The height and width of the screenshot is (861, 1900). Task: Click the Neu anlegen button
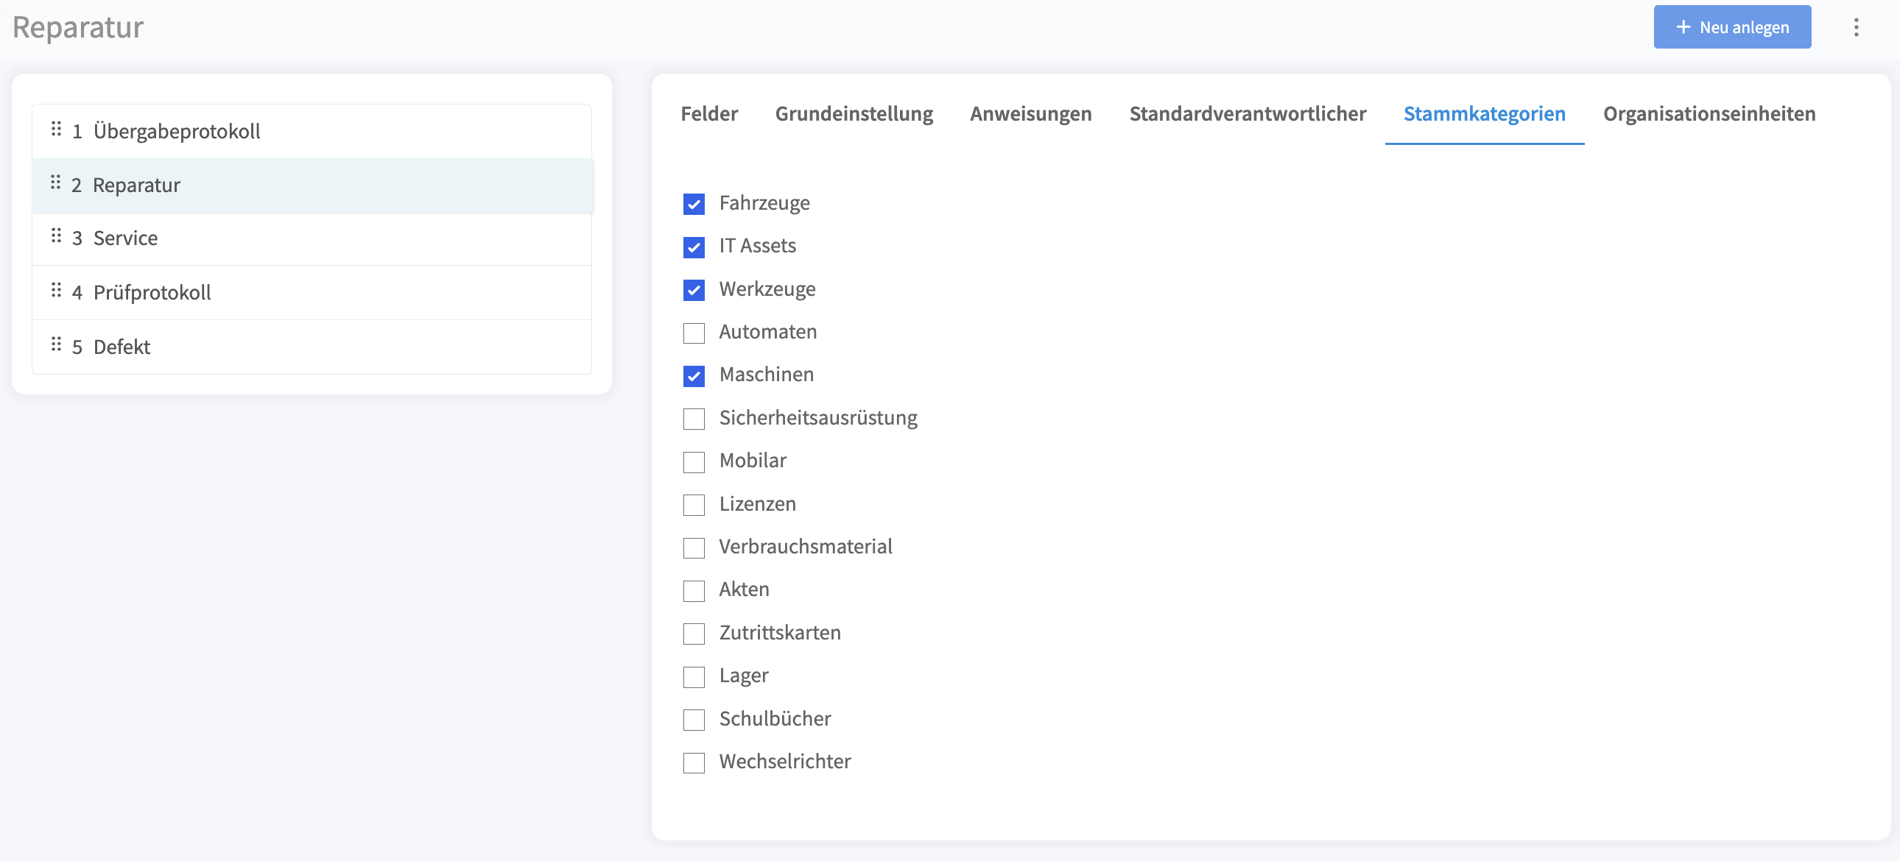1732,27
